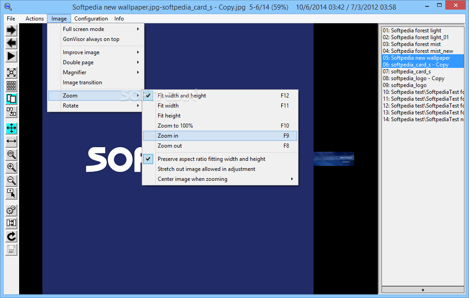This screenshot has width=469, height=298.
Task: Click the plus button below file list
Action: point(423,290)
